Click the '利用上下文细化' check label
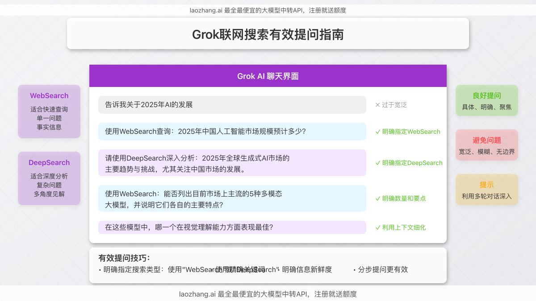The width and height of the screenshot is (536, 301). [401, 227]
